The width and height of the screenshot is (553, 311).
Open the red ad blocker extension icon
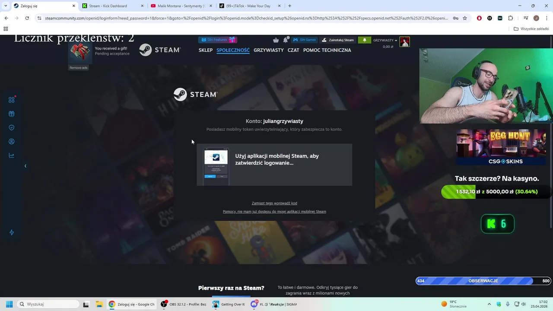click(x=479, y=18)
